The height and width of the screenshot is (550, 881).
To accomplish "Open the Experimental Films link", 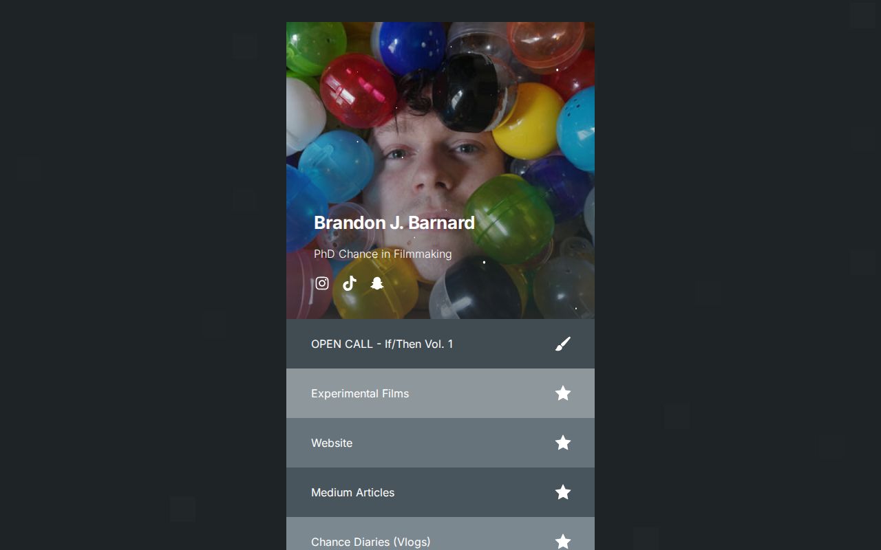I will tap(440, 393).
